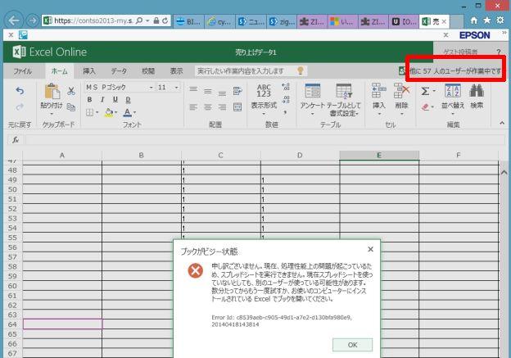Click the browser address bar URL
The height and width of the screenshot is (358, 511).
click(x=93, y=20)
